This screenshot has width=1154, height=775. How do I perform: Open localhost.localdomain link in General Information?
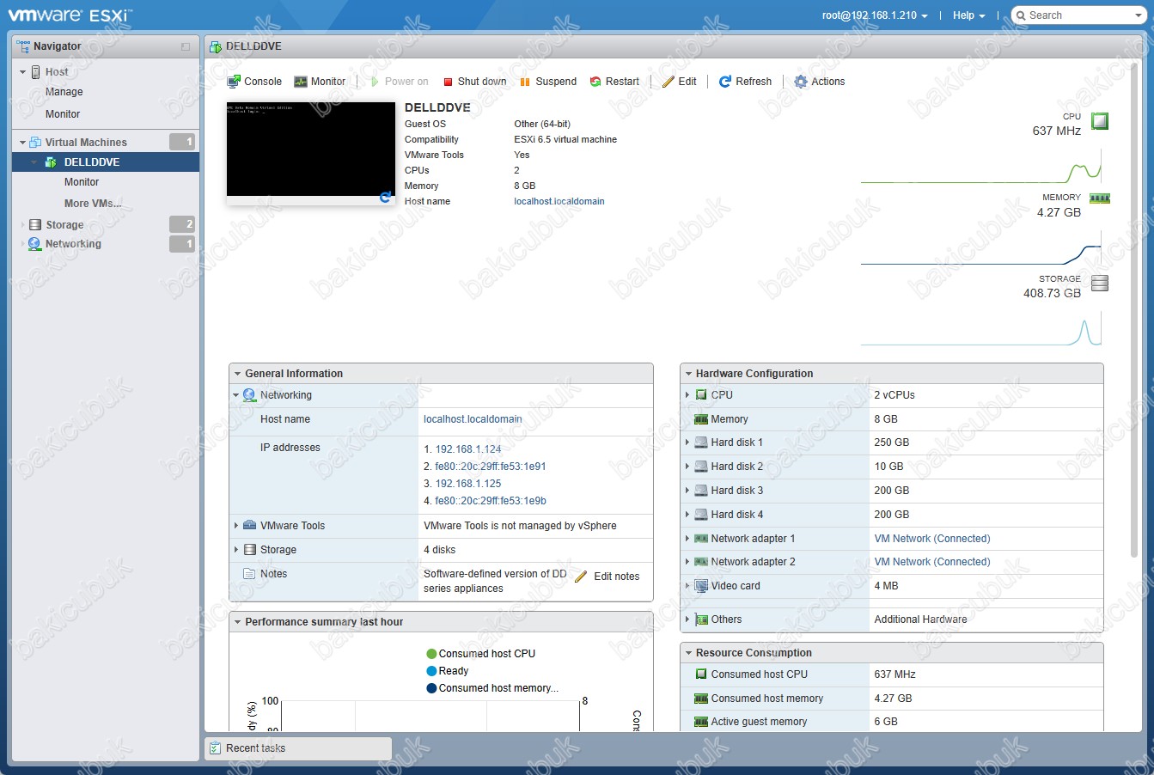(x=473, y=419)
